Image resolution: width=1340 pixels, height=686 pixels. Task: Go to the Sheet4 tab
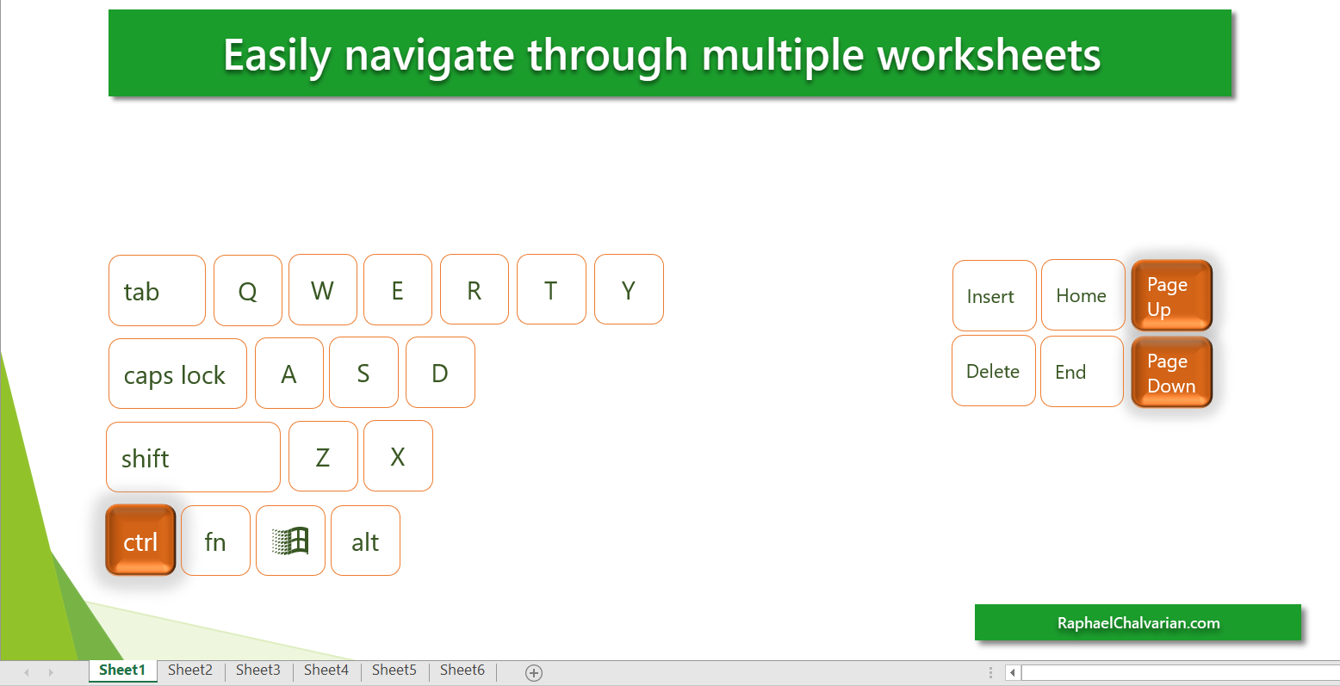pos(326,670)
